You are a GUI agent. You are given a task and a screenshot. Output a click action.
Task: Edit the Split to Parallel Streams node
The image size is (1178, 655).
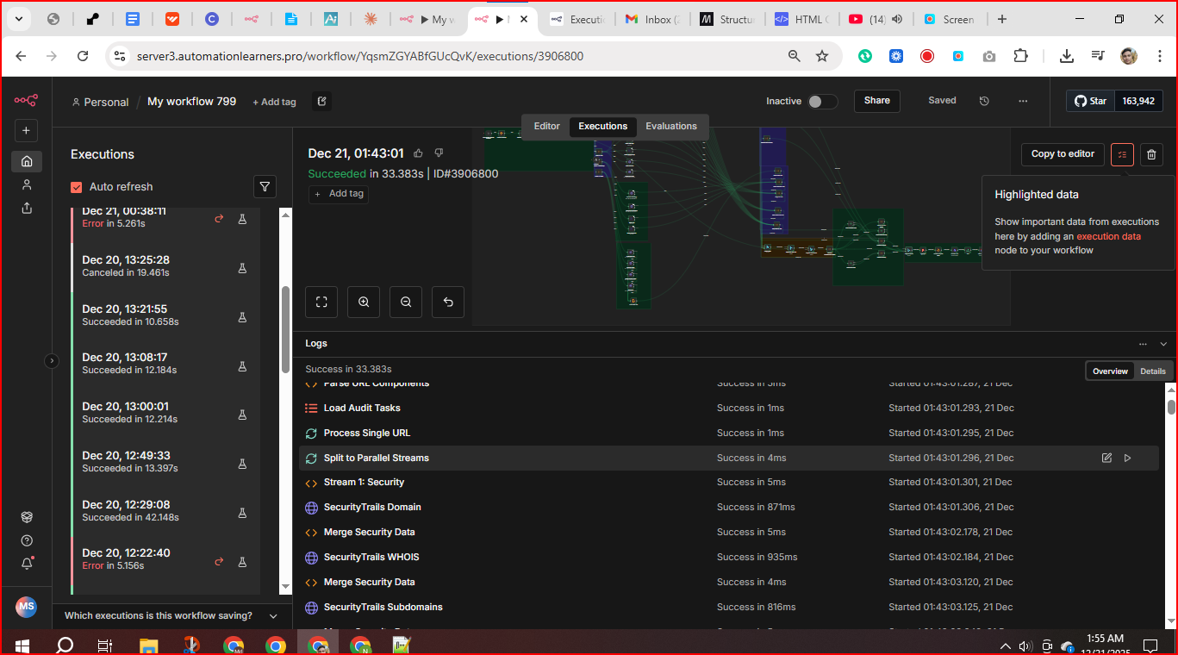coord(1106,458)
